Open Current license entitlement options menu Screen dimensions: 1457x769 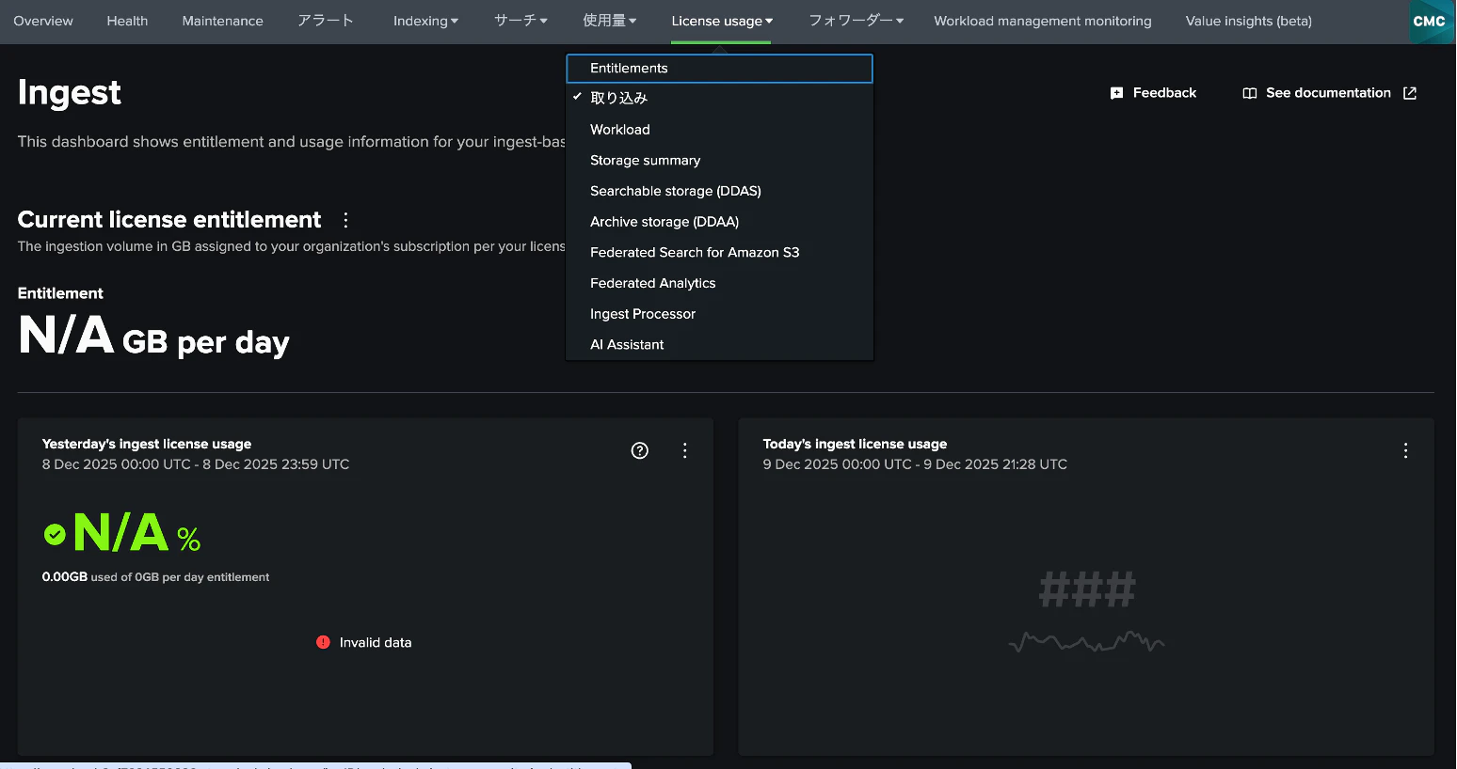(x=345, y=220)
